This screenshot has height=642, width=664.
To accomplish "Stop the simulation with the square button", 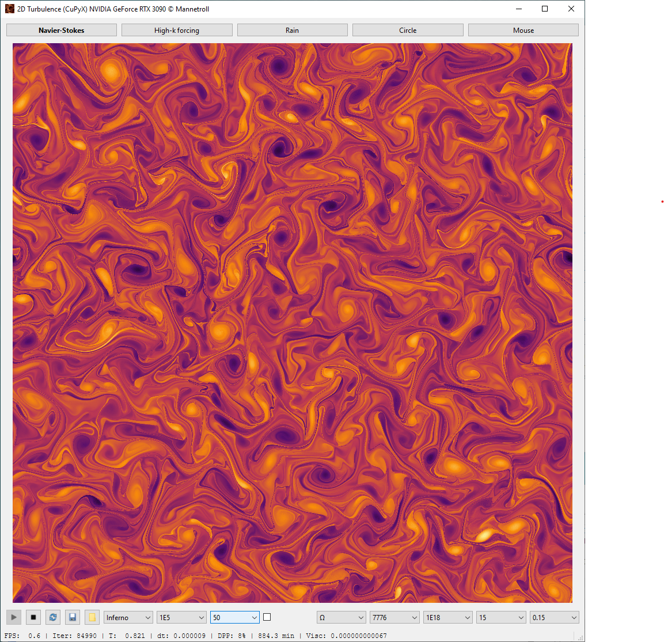I will [33, 617].
